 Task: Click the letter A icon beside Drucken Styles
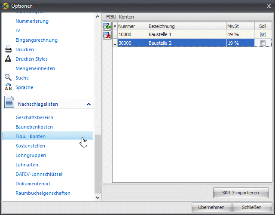(x=8, y=58)
